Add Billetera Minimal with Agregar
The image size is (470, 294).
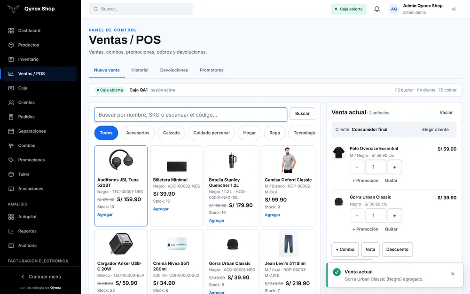tap(161, 209)
